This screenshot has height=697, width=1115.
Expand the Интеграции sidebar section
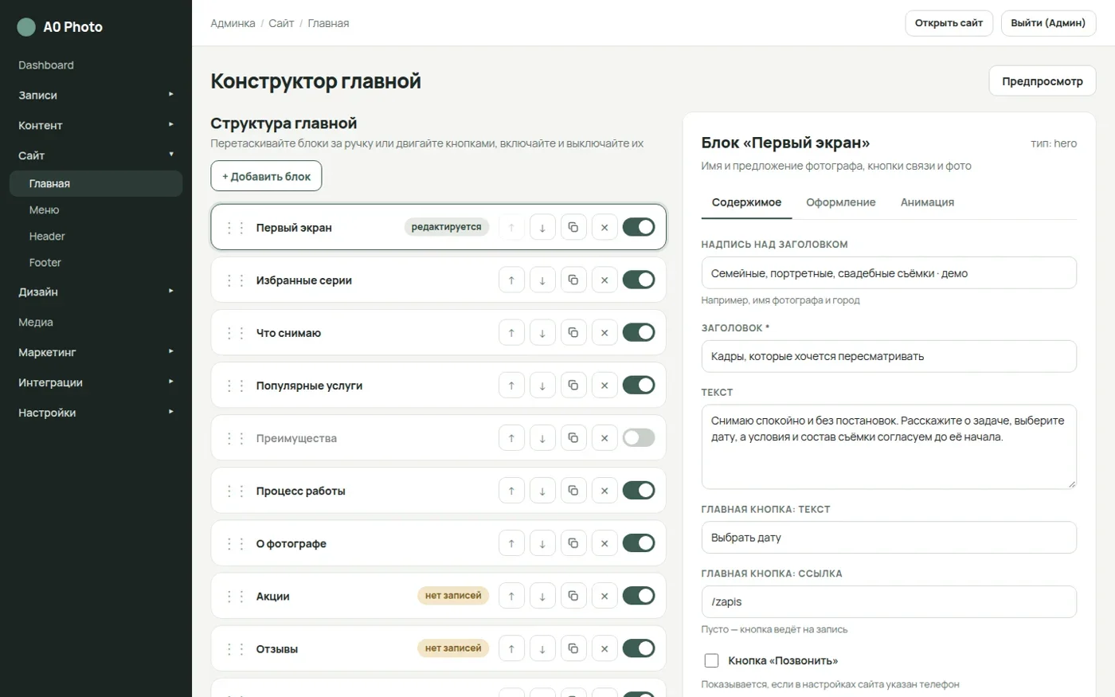pyautogui.click(x=96, y=382)
